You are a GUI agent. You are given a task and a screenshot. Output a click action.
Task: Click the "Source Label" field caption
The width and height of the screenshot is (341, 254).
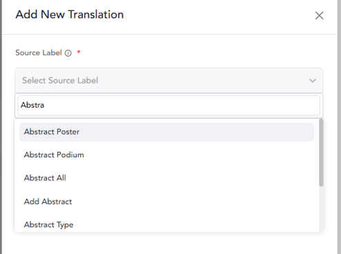(x=39, y=52)
